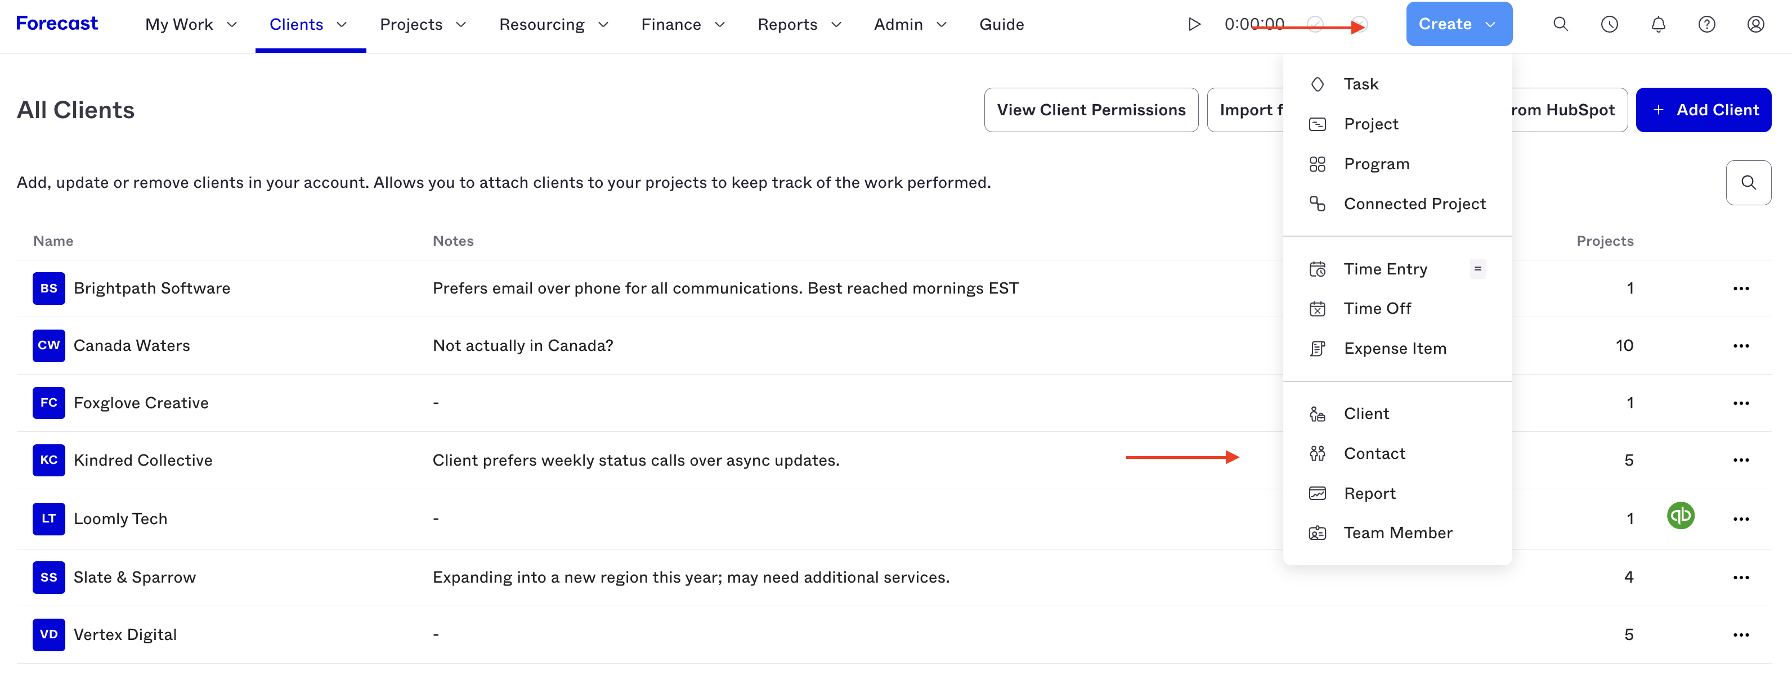
Task: Open the Guide nav item
Action: 1001,24
